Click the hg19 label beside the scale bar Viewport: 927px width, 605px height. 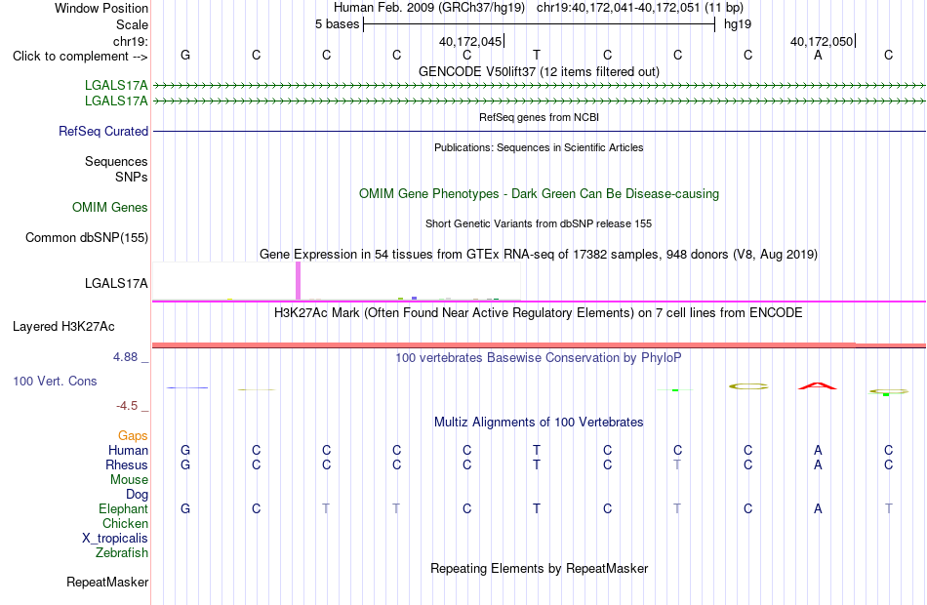[x=738, y=24]
